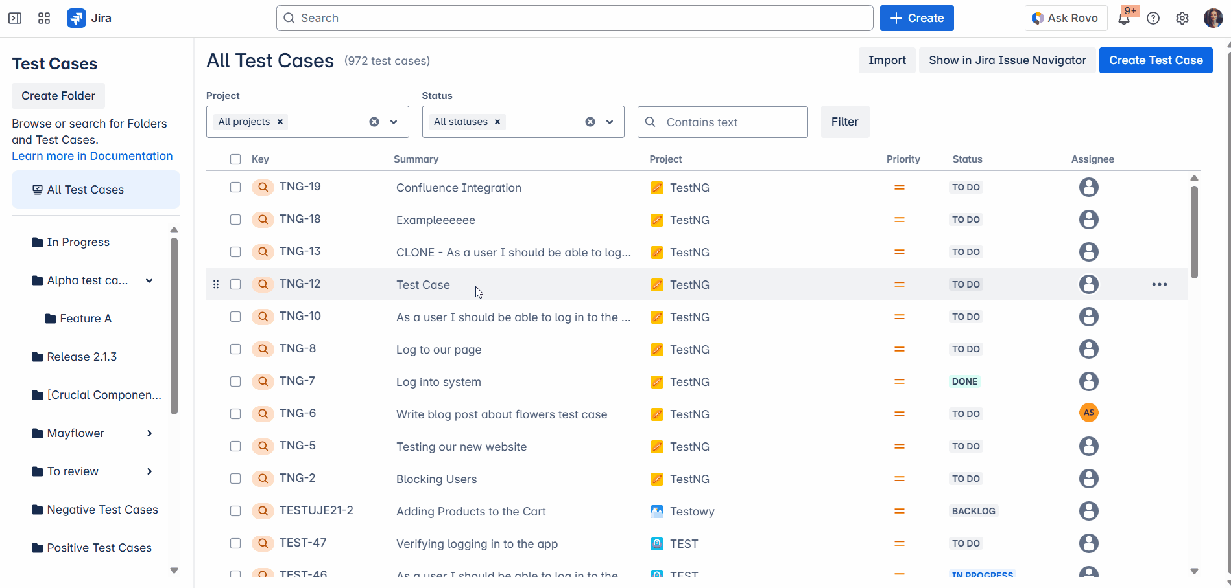Clear all selected projects in Project filter
Viewport: 1231px width, 588px height.
tap(374, 122)
